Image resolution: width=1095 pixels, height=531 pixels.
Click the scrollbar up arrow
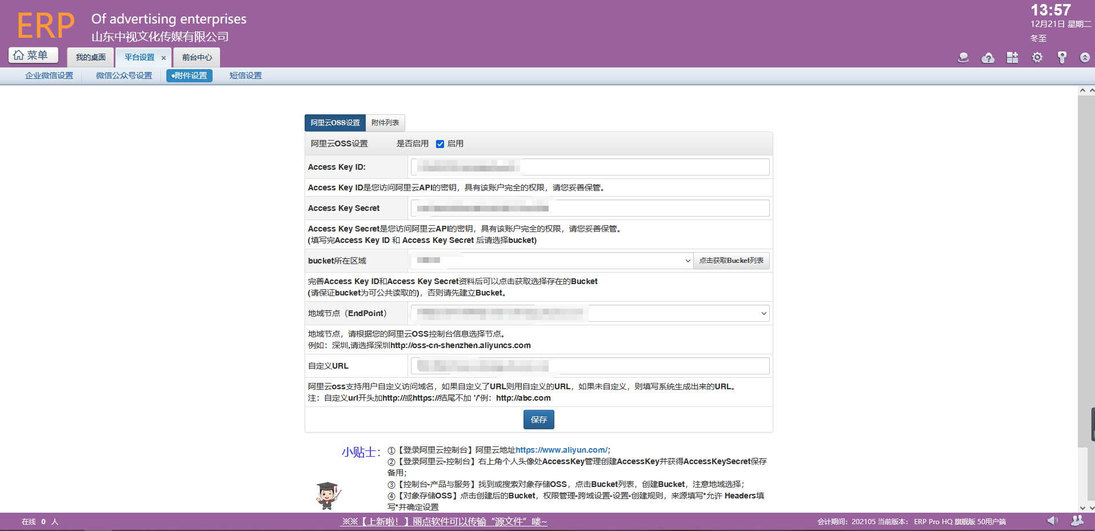pos(1082,90)
